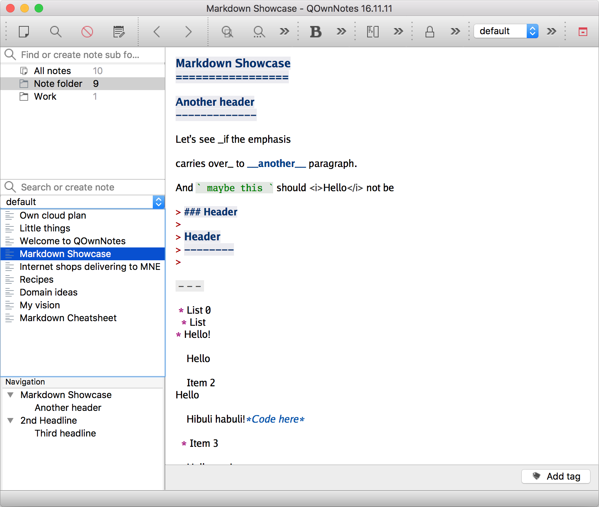Click magnifier icon in note search field
The height and width of the screenshot is (507, 599).
pyautogui.click(x=10, y=187)
